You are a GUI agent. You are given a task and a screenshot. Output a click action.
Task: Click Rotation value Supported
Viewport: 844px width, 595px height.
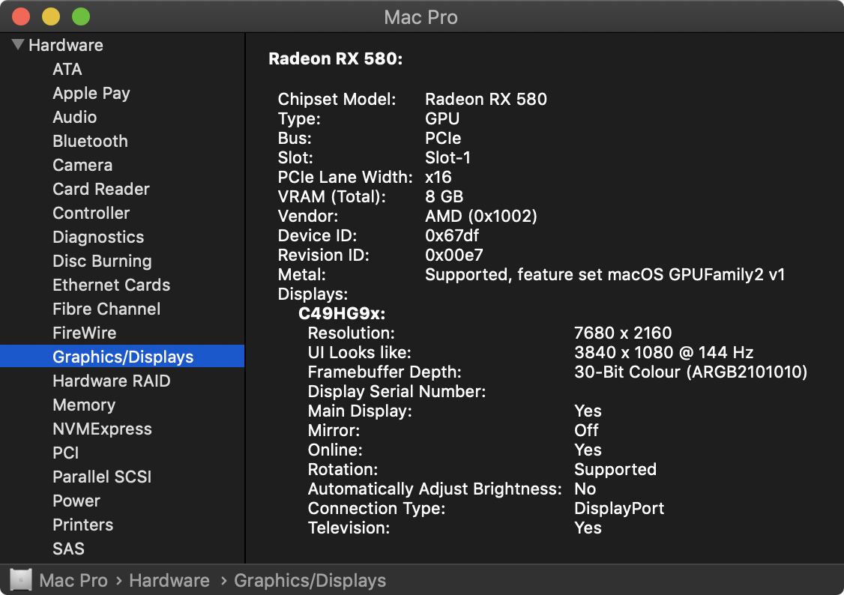click(615, 470)
